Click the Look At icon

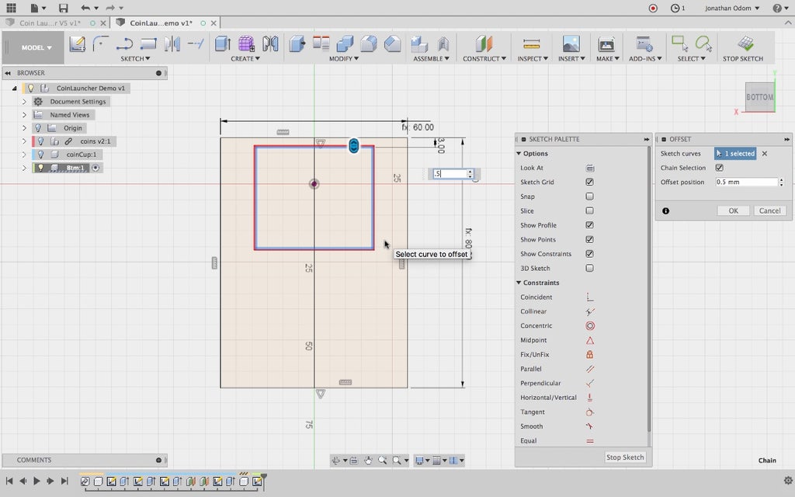tap(589, 168)
